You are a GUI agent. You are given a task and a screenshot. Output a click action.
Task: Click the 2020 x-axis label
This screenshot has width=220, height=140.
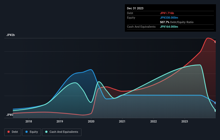(x=91, y=121)
